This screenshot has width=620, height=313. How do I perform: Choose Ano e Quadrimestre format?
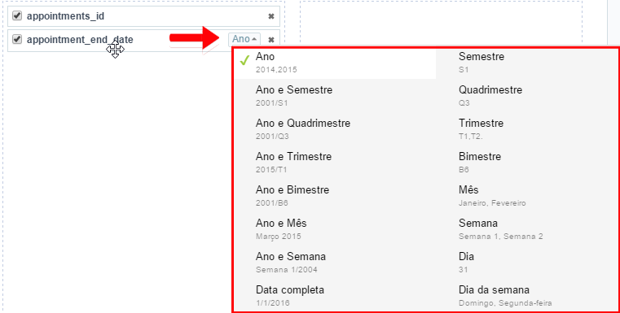[335, 129]
